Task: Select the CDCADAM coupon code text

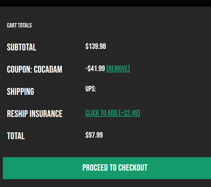Action: coord(48,69)
